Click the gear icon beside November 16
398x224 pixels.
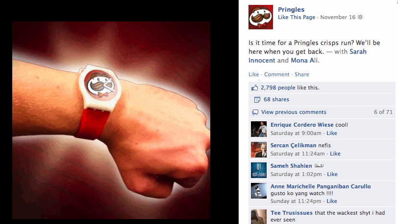[x=360, y=17]
